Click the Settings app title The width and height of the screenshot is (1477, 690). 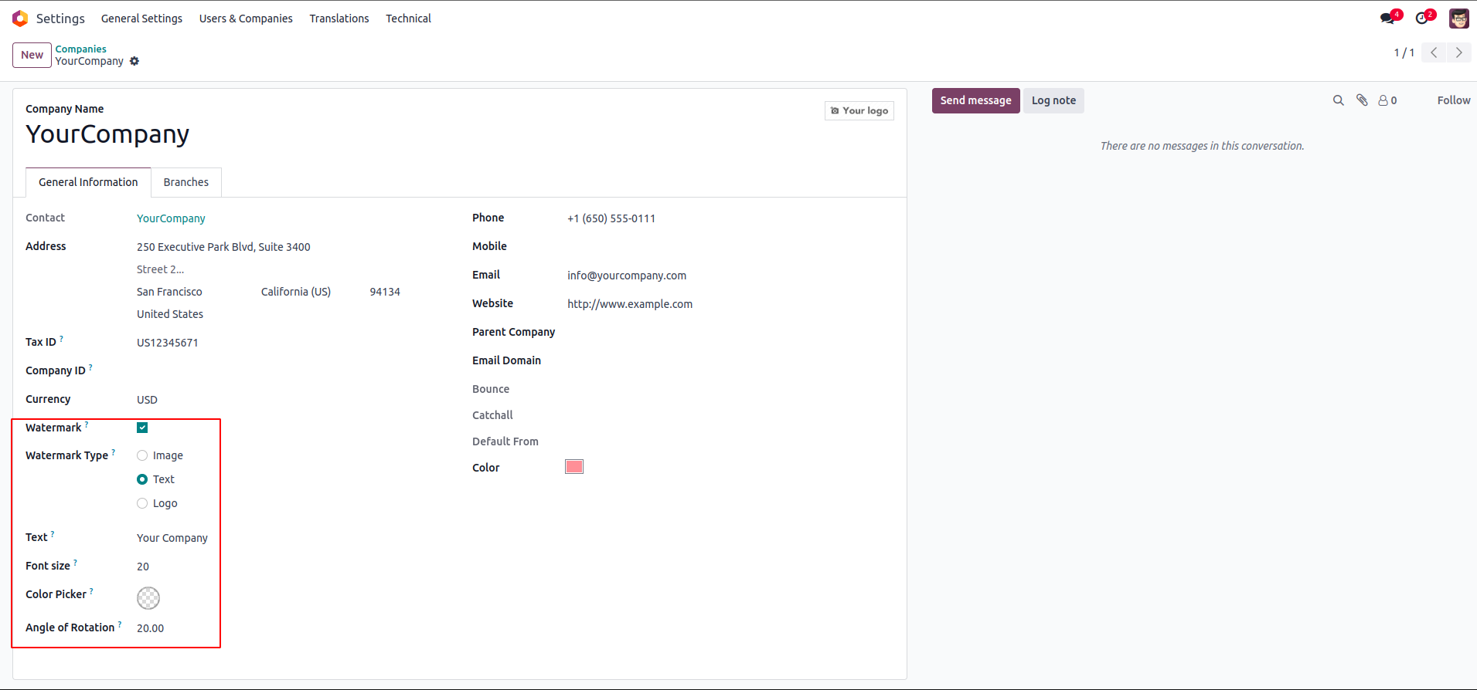(x=60, y=19)
